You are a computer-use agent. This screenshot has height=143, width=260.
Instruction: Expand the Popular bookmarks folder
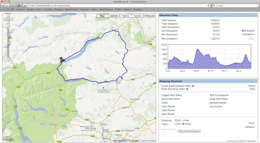pyautogui.click(x=59, y=9)
